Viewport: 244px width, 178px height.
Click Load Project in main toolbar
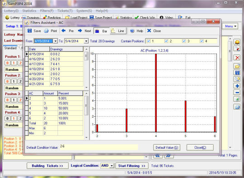click(x=76, y=18)
